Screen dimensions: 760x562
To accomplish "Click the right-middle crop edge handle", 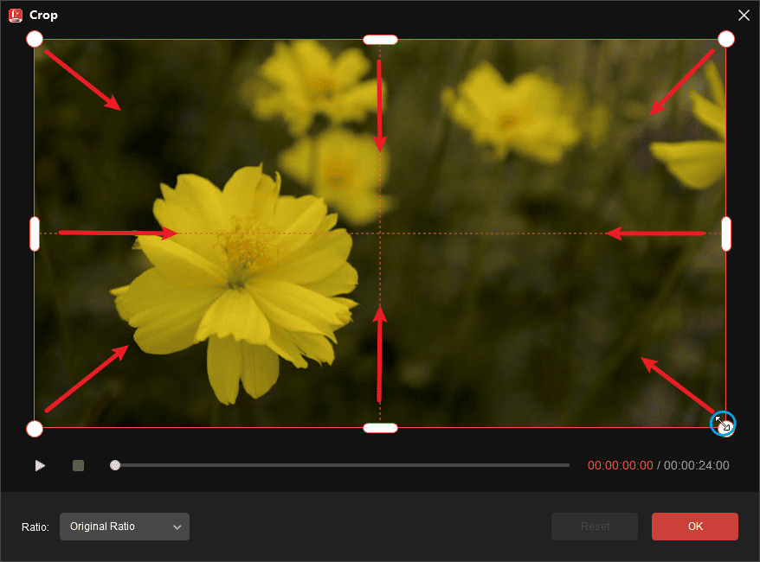I will (726, 233).
